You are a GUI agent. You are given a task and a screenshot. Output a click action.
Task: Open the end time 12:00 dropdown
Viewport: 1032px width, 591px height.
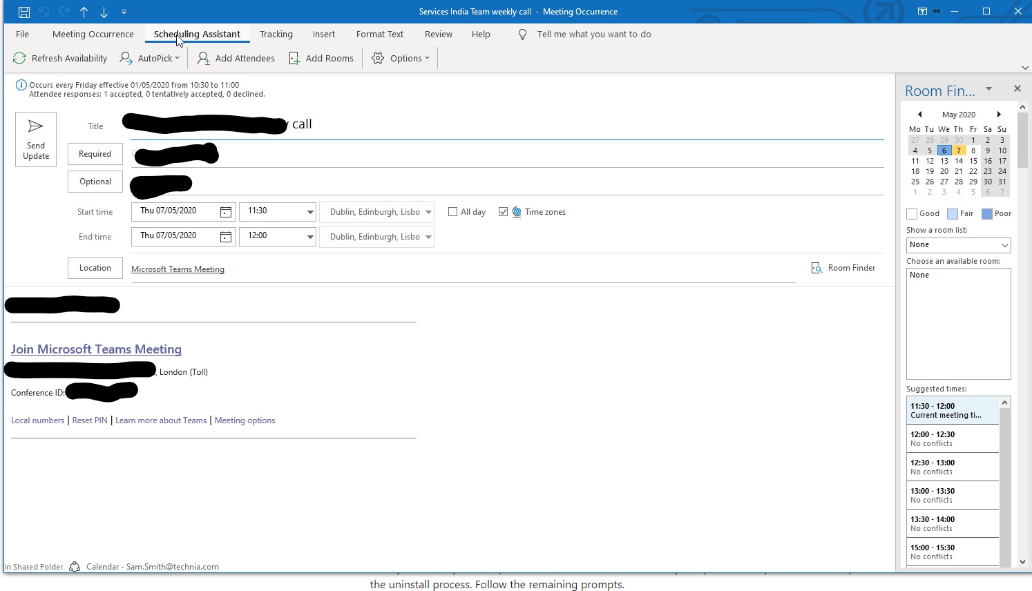[310, 237]
